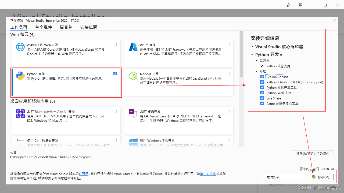The width and height of the screenshot is (344, 193).
Task: Disable the Live Share component
Action: (x=262, y=98)
